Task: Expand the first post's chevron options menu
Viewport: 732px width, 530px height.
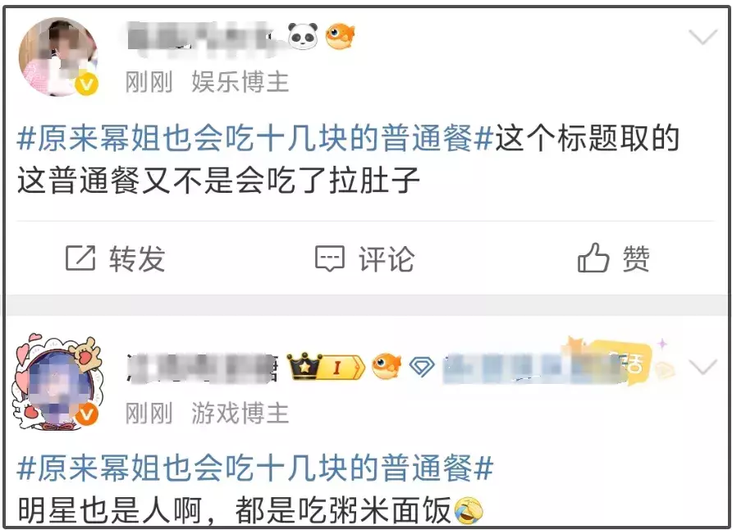Action: (x=703, y=37)
